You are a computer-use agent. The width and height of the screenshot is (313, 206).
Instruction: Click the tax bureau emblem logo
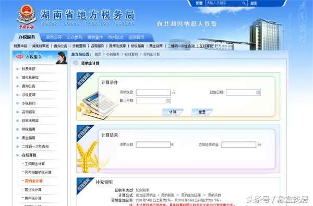(x=27, y=17)
